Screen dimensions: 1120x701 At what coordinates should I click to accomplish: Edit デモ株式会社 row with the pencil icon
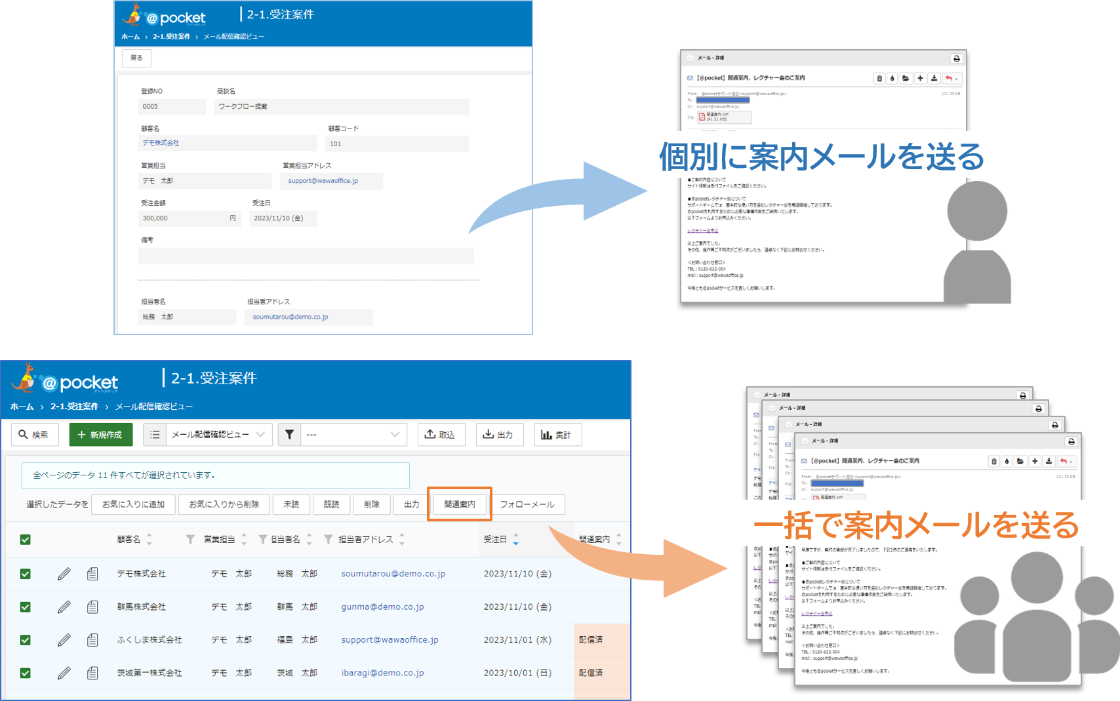63,573
